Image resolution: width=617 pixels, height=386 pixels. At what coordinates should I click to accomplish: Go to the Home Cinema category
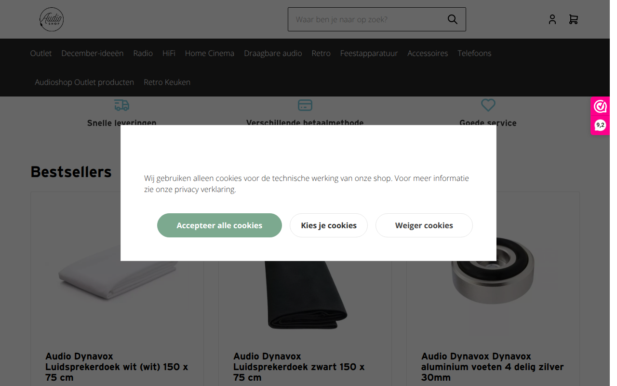click(210, 53)
